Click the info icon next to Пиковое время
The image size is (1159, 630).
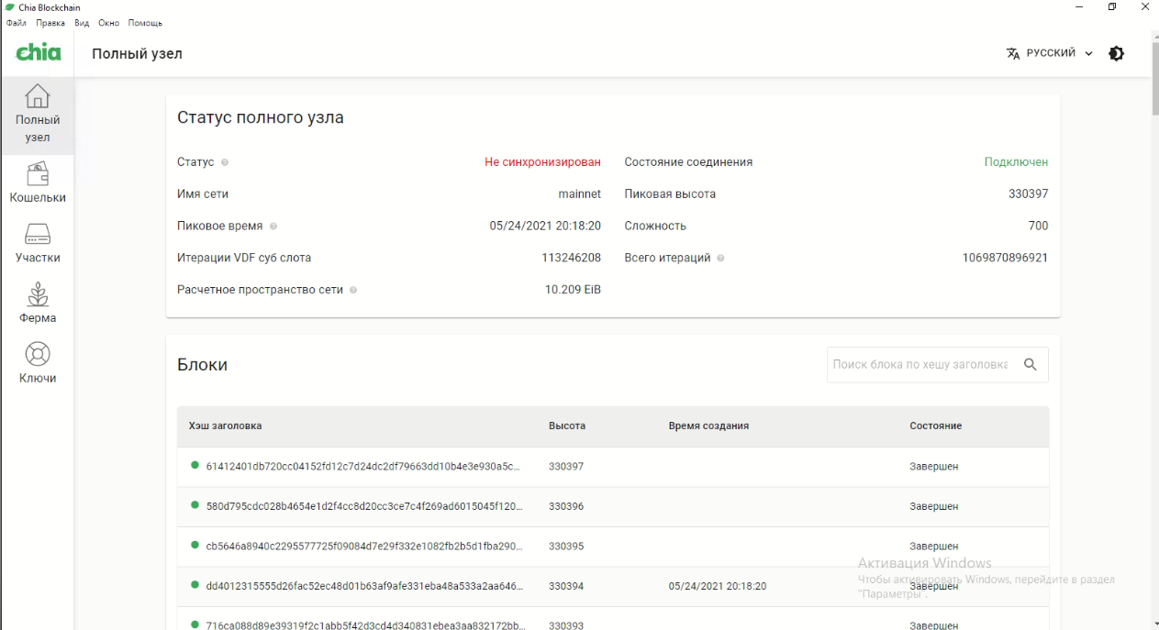pyautogui.click(x=273, y=227)
